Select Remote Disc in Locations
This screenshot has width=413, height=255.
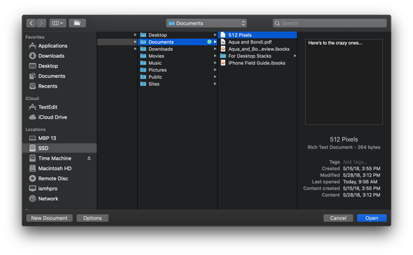point(60,178)
